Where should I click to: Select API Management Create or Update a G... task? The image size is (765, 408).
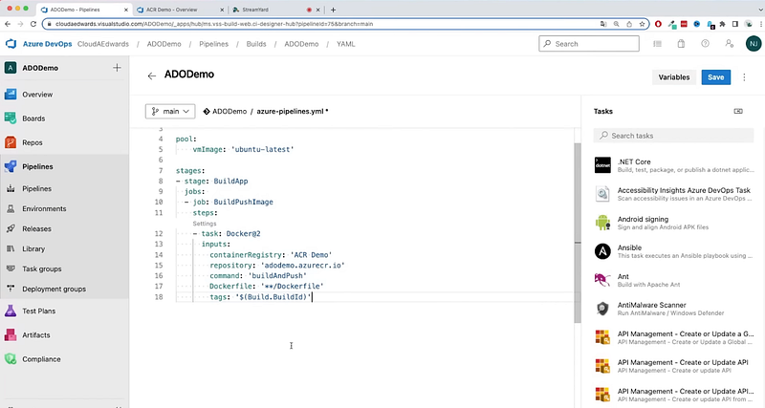[x=674, y=337]
